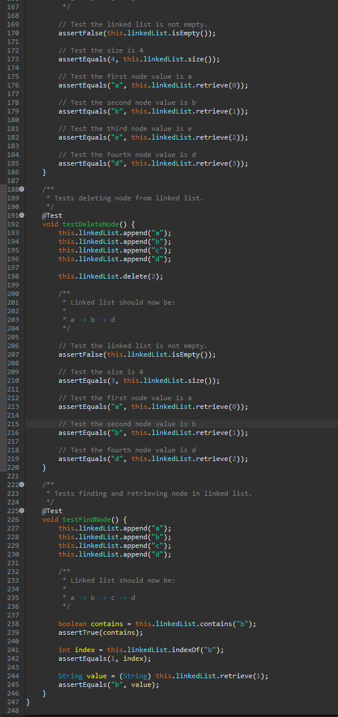The height and width of the screenshot is (717, 338).
Task: Collapse the Javadoc comment above testDeleteNode
Action: pyautogui.click(x=22, y=189)
